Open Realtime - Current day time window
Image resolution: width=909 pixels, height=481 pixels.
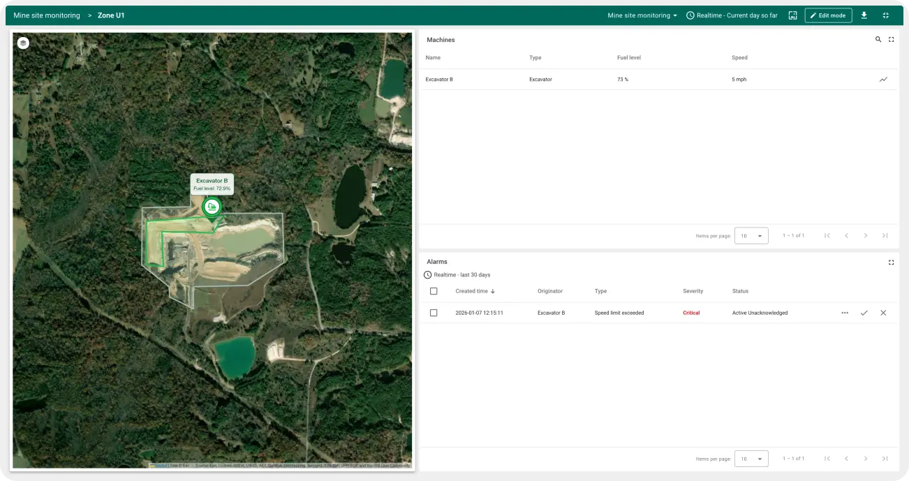(732, 15)
